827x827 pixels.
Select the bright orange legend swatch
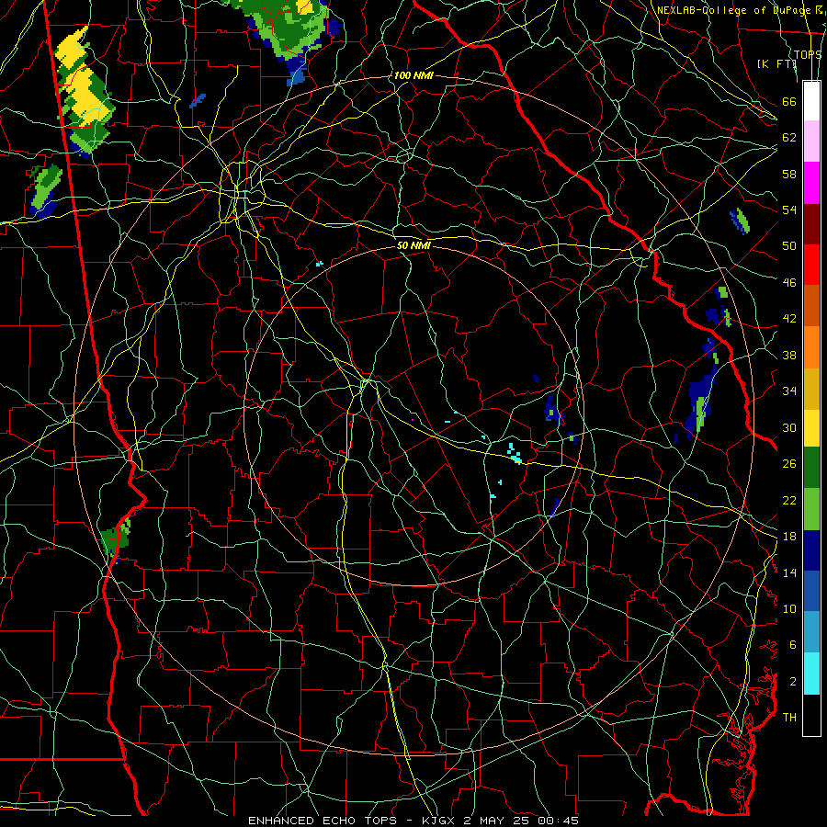811,347
